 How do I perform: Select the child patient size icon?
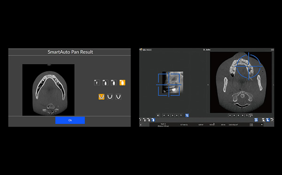click(x=97, y=83)
